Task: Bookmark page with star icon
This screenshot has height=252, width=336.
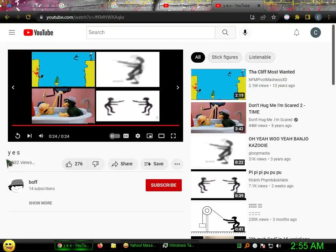Action: (x=274, y=17)
